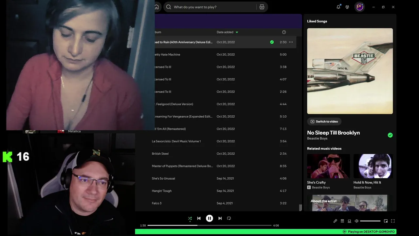Open the Browse icon in search bar
This screenshot has height=236, width=419.
point(262,7)
